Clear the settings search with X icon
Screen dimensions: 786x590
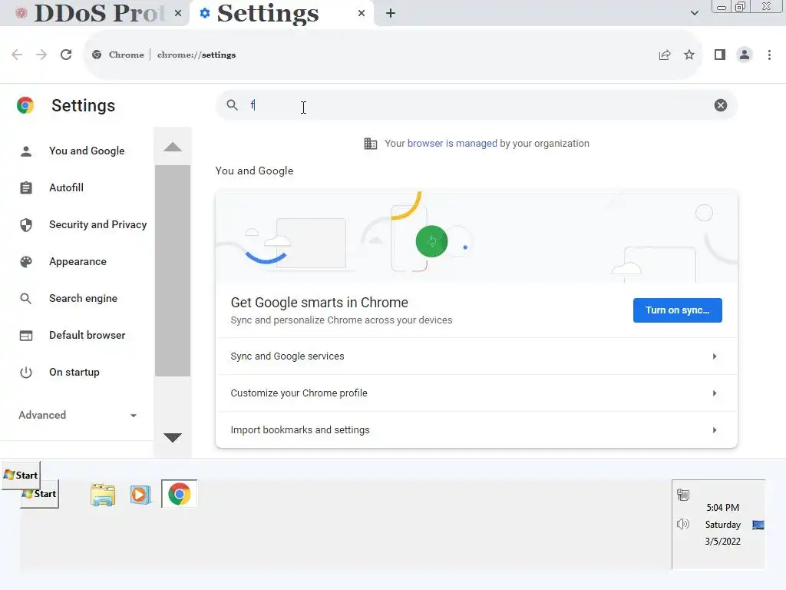point(720,105)
